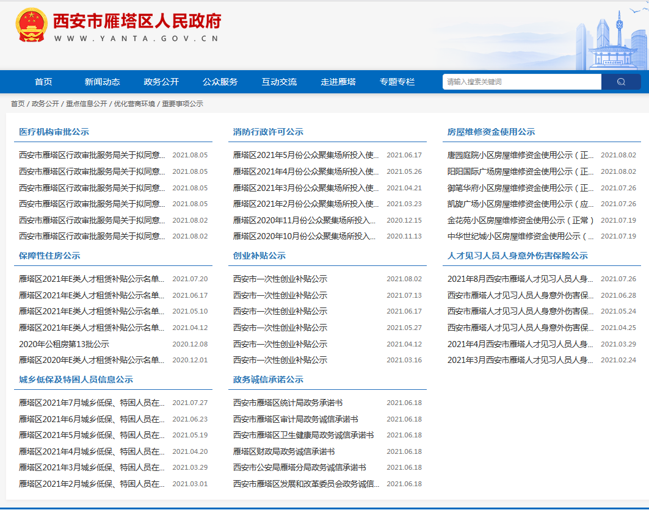Open the 消防行政许可公示 section heading
This screenshot has height=510, width=649.
pyautogui.click(x=268, y=132)
